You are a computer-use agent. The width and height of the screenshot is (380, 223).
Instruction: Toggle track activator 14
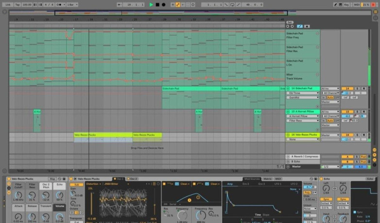(x=347, y=89)
